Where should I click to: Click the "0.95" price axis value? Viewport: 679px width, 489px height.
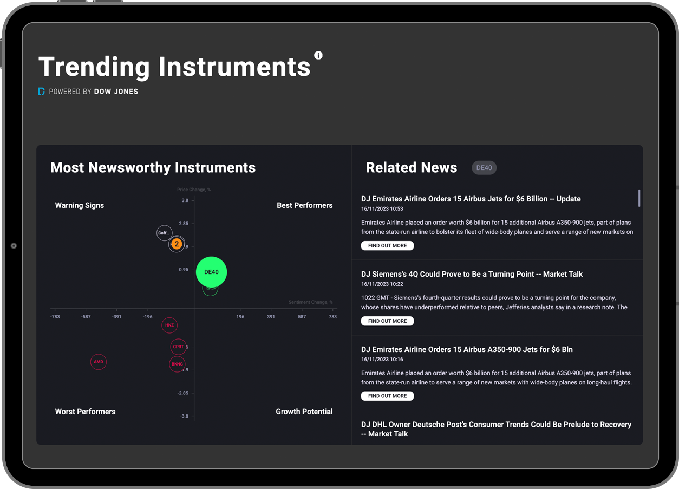tap(184, 270)
